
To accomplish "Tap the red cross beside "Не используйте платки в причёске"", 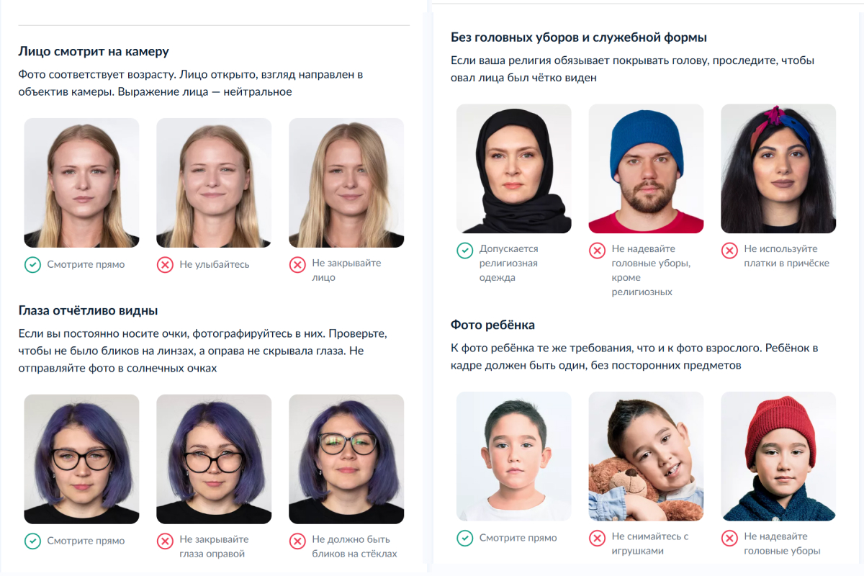I will pyautogui.click(x=729, y=251).
